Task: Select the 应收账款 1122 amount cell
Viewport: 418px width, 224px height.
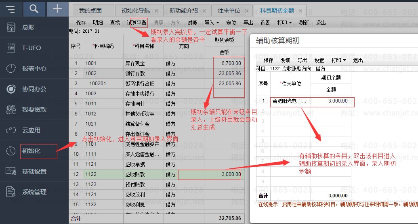Action: point(209,175)
